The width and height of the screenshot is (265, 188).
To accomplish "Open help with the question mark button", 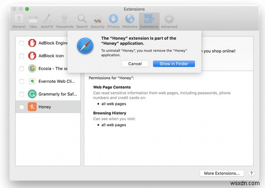I will coord(251,173).
